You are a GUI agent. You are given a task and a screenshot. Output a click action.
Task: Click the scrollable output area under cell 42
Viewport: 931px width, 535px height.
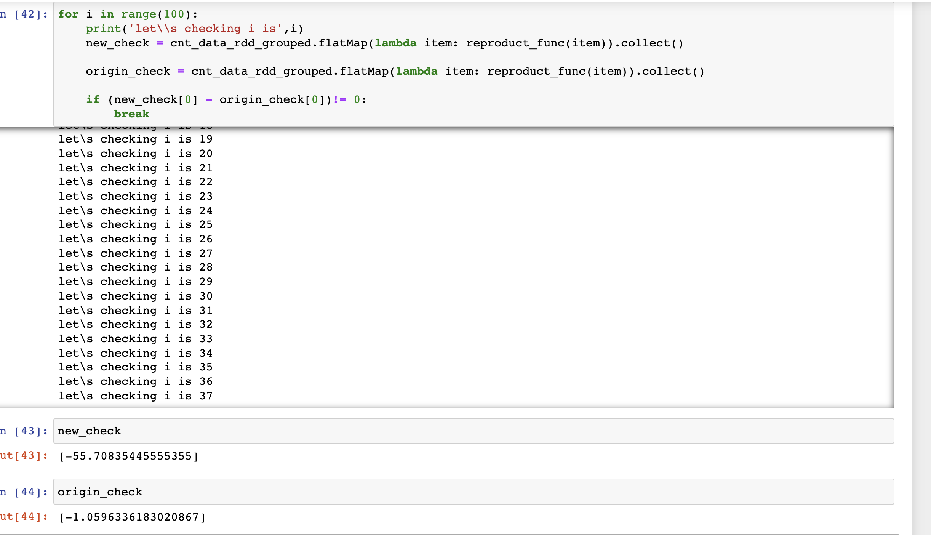point(457,267)
